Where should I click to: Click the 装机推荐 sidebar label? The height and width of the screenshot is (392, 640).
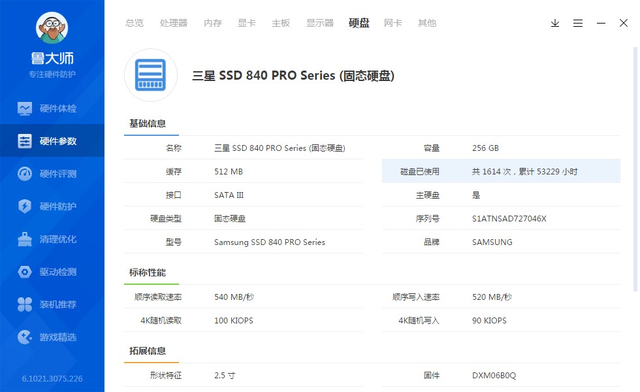(58, 304)
